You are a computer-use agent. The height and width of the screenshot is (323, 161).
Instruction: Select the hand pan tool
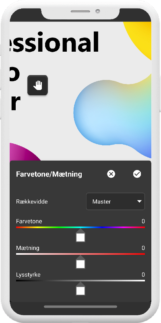[x=37, y=85]
